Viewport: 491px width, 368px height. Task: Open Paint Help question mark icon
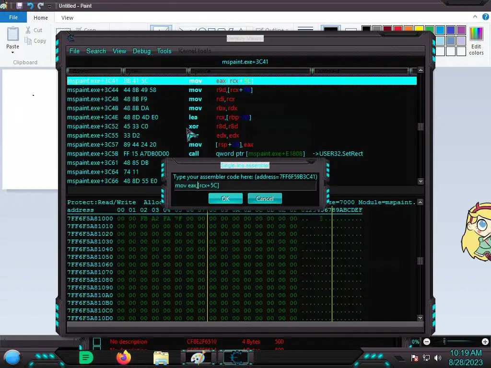pos(486,17)
